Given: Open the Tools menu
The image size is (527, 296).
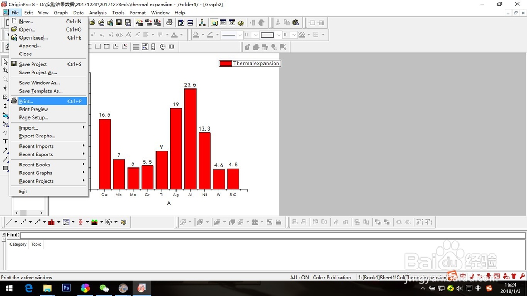Looking at the screenshot, I should pos(118,13).
